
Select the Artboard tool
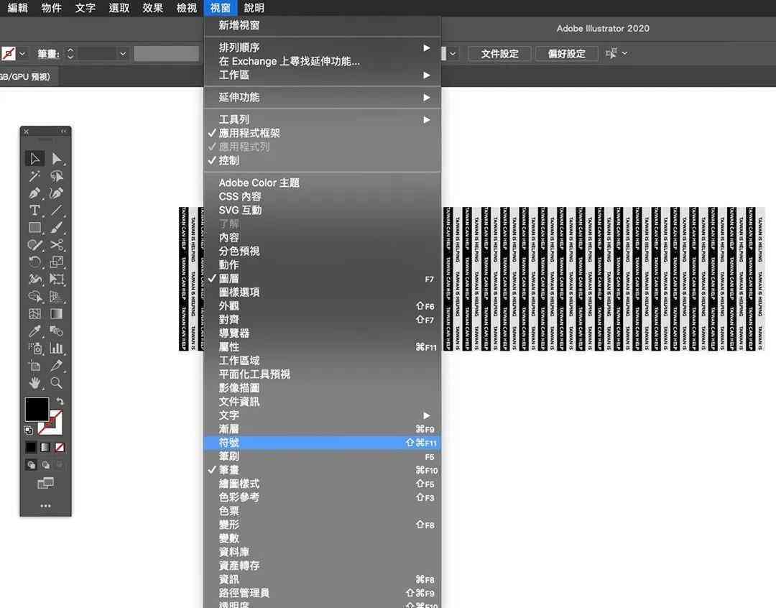(x=34, y=366)
